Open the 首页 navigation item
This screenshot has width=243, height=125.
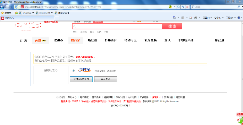pyautogui.click(x=23, y=40)
